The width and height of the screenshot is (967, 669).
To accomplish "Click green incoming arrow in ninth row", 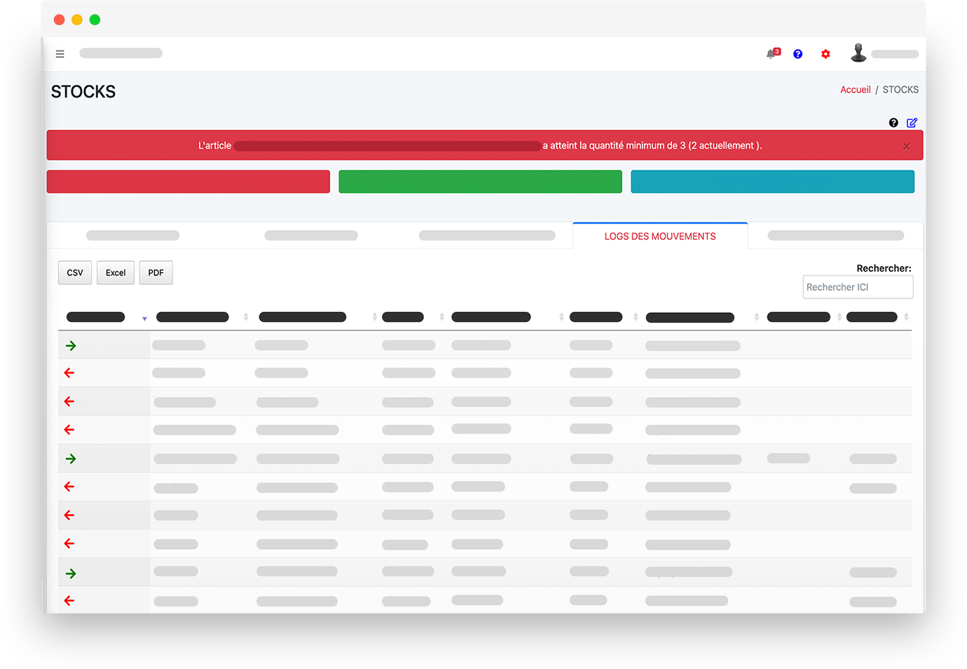I will click(71, 574).
